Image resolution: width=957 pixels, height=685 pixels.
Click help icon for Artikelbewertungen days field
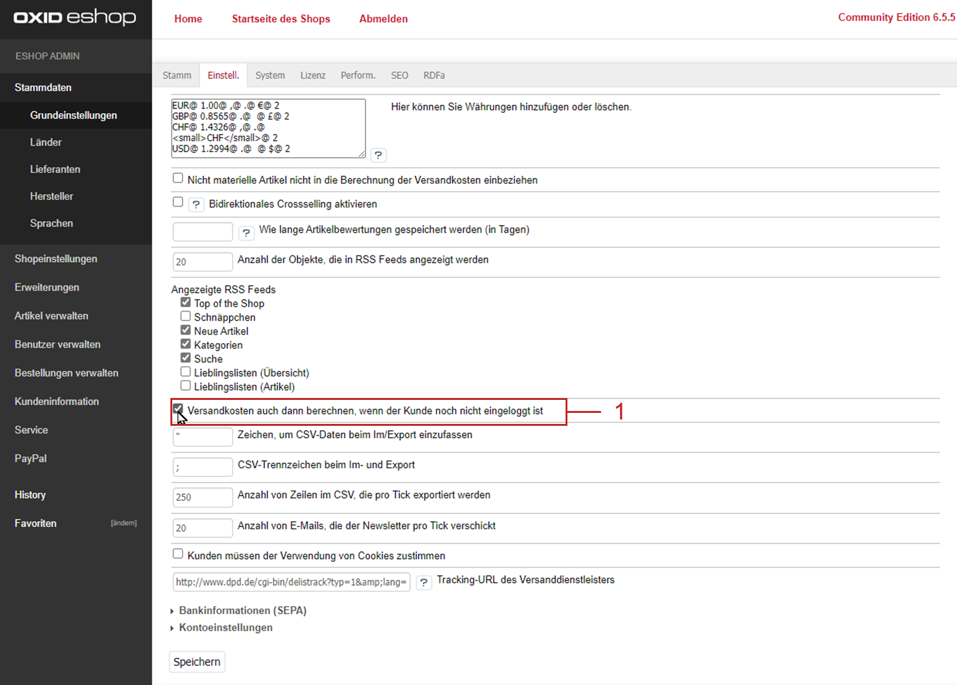(246, 233)
